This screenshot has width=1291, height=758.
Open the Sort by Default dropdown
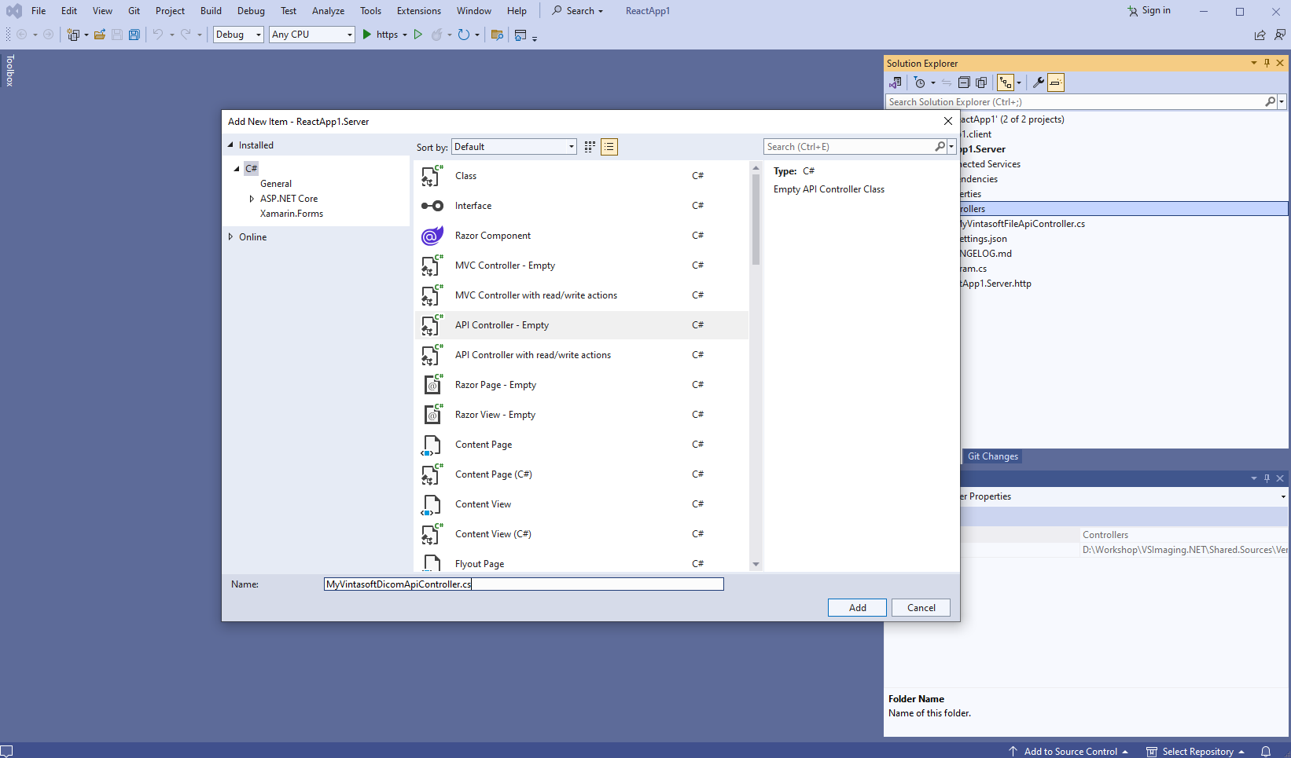[x=514, y=147]
